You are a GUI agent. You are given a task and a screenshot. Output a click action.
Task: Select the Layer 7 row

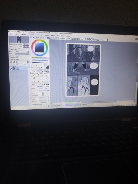(x=19, y=68)
